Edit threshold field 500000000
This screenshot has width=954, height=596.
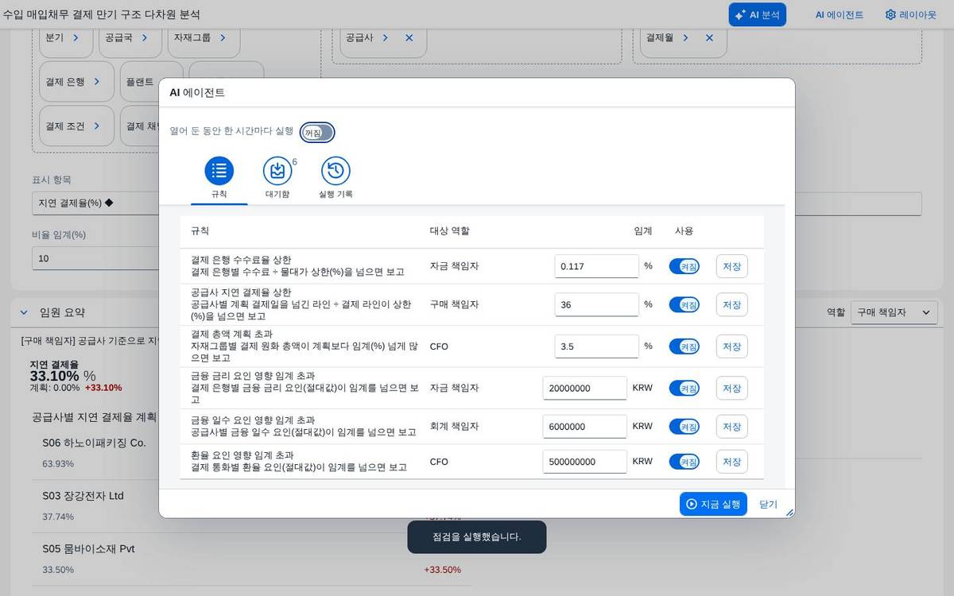click(585, 461)
